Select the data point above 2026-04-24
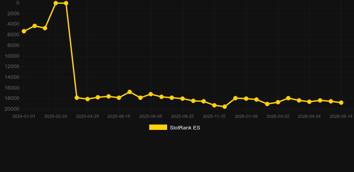This screenshot has height=172, width=354. pos(309,102)
